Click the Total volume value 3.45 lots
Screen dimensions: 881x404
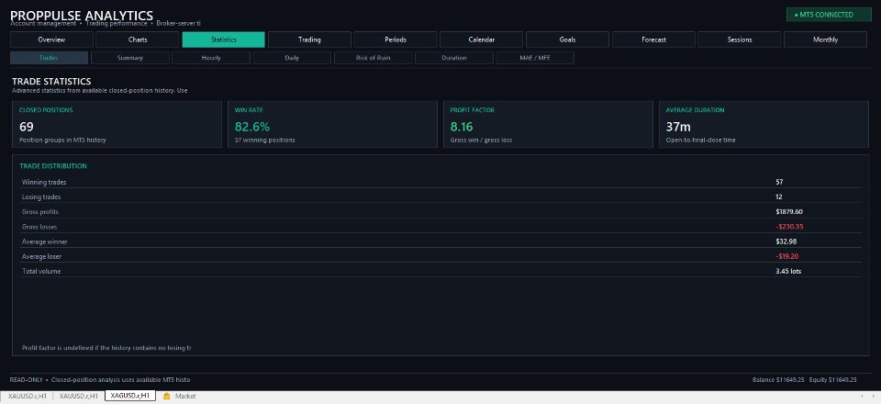click(788, 272)
